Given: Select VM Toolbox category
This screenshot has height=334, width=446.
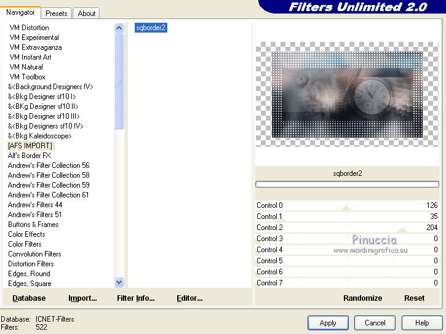Looking at the screenshot, I should click(27, 77).
